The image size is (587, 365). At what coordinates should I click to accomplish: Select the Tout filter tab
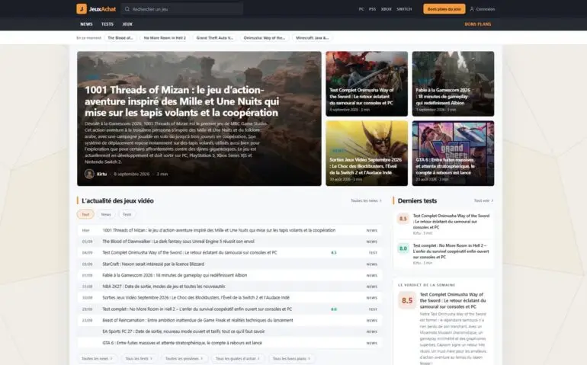click(x=85, y=215)
